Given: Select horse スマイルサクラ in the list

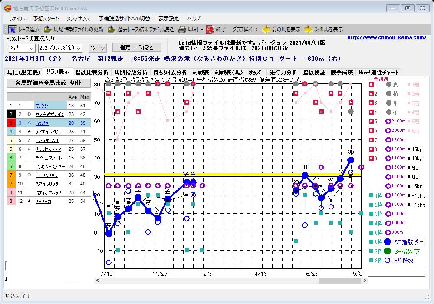Looking at the screenshot, I should point(47,184).
